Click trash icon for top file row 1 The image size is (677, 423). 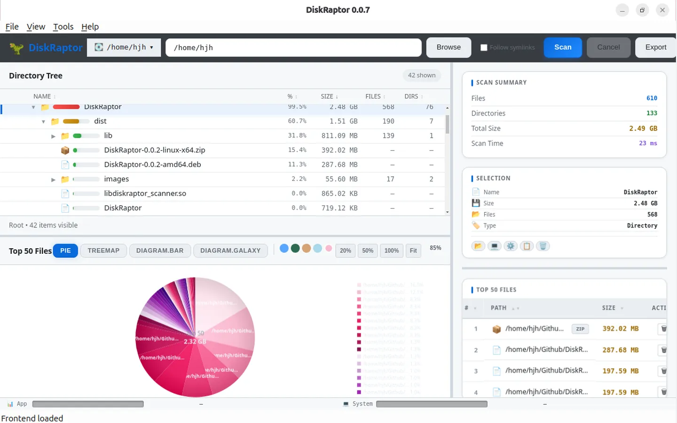point(664,329)
